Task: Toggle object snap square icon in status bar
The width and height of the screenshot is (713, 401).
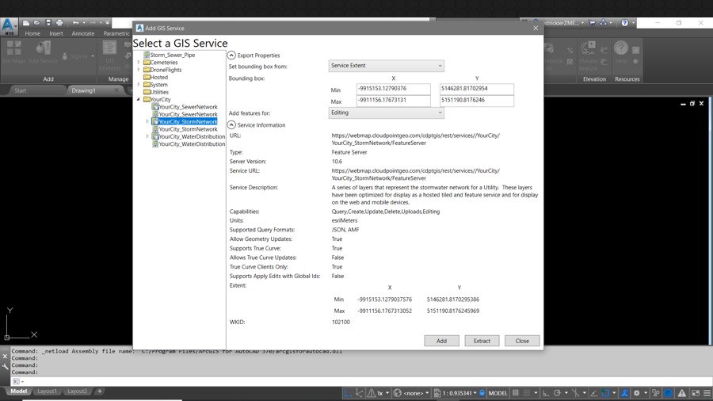Action: (606, 393)
